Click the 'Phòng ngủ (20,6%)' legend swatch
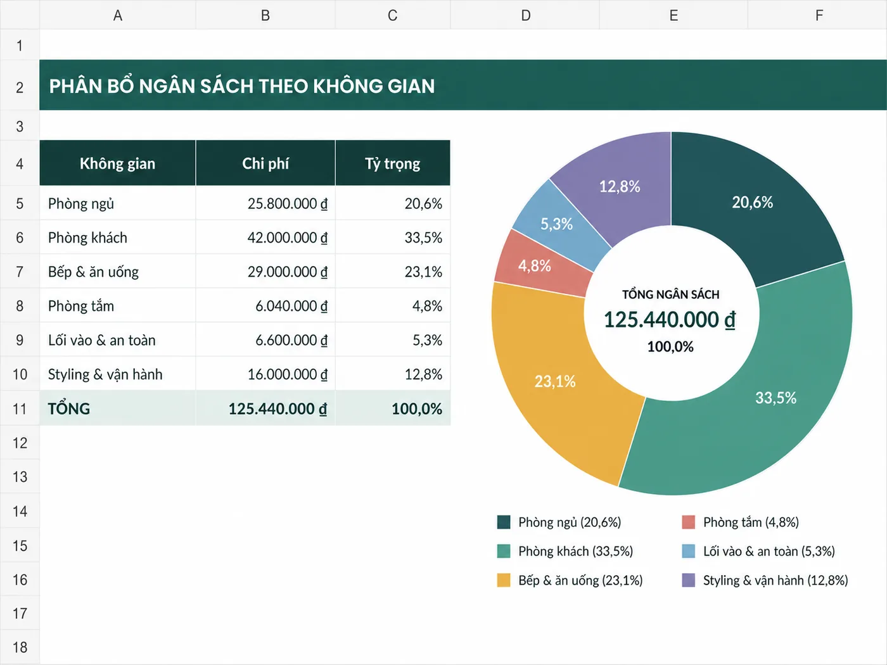The height and width of the screenshot is (665, 887). [x=504, y=522]
